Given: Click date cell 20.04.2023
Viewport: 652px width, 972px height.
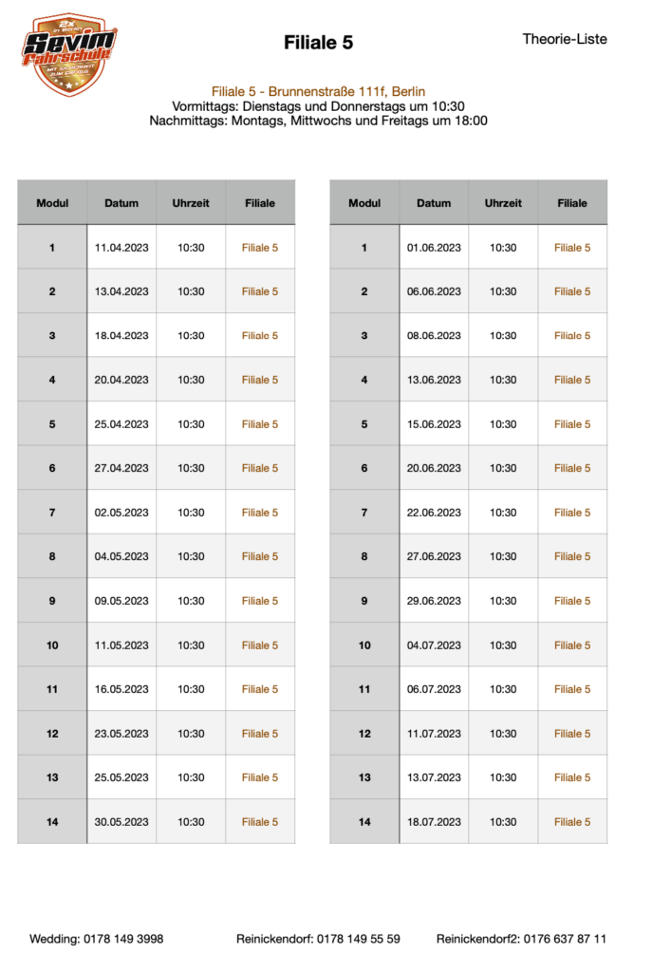Looking at the screenshot, I should click(x=121, y=380).
